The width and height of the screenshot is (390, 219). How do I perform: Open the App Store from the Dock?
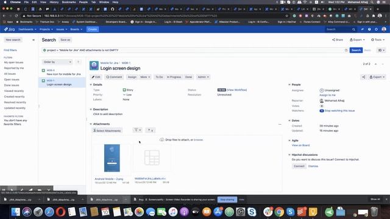(x=218, y=212)
